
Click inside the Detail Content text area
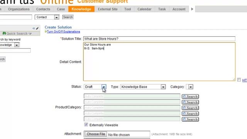point(159,62)
